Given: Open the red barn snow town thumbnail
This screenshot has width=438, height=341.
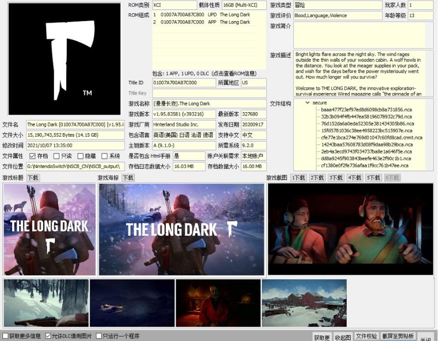Looking at the screenshot, I should 304,303.
